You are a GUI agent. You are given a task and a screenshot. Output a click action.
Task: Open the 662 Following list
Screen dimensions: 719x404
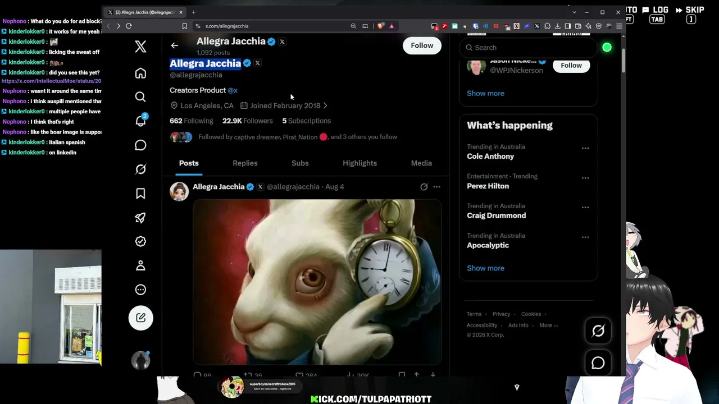click(192, 121)
